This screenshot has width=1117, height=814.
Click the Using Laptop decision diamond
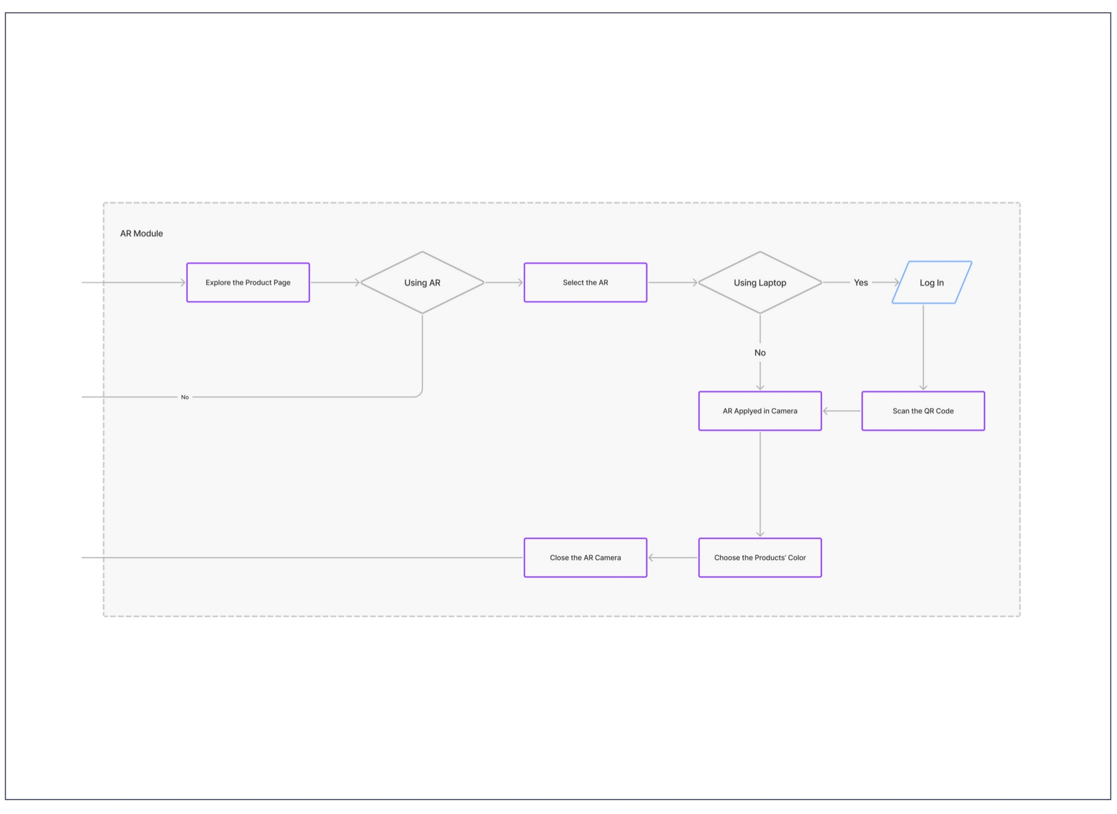click(760, 283)
